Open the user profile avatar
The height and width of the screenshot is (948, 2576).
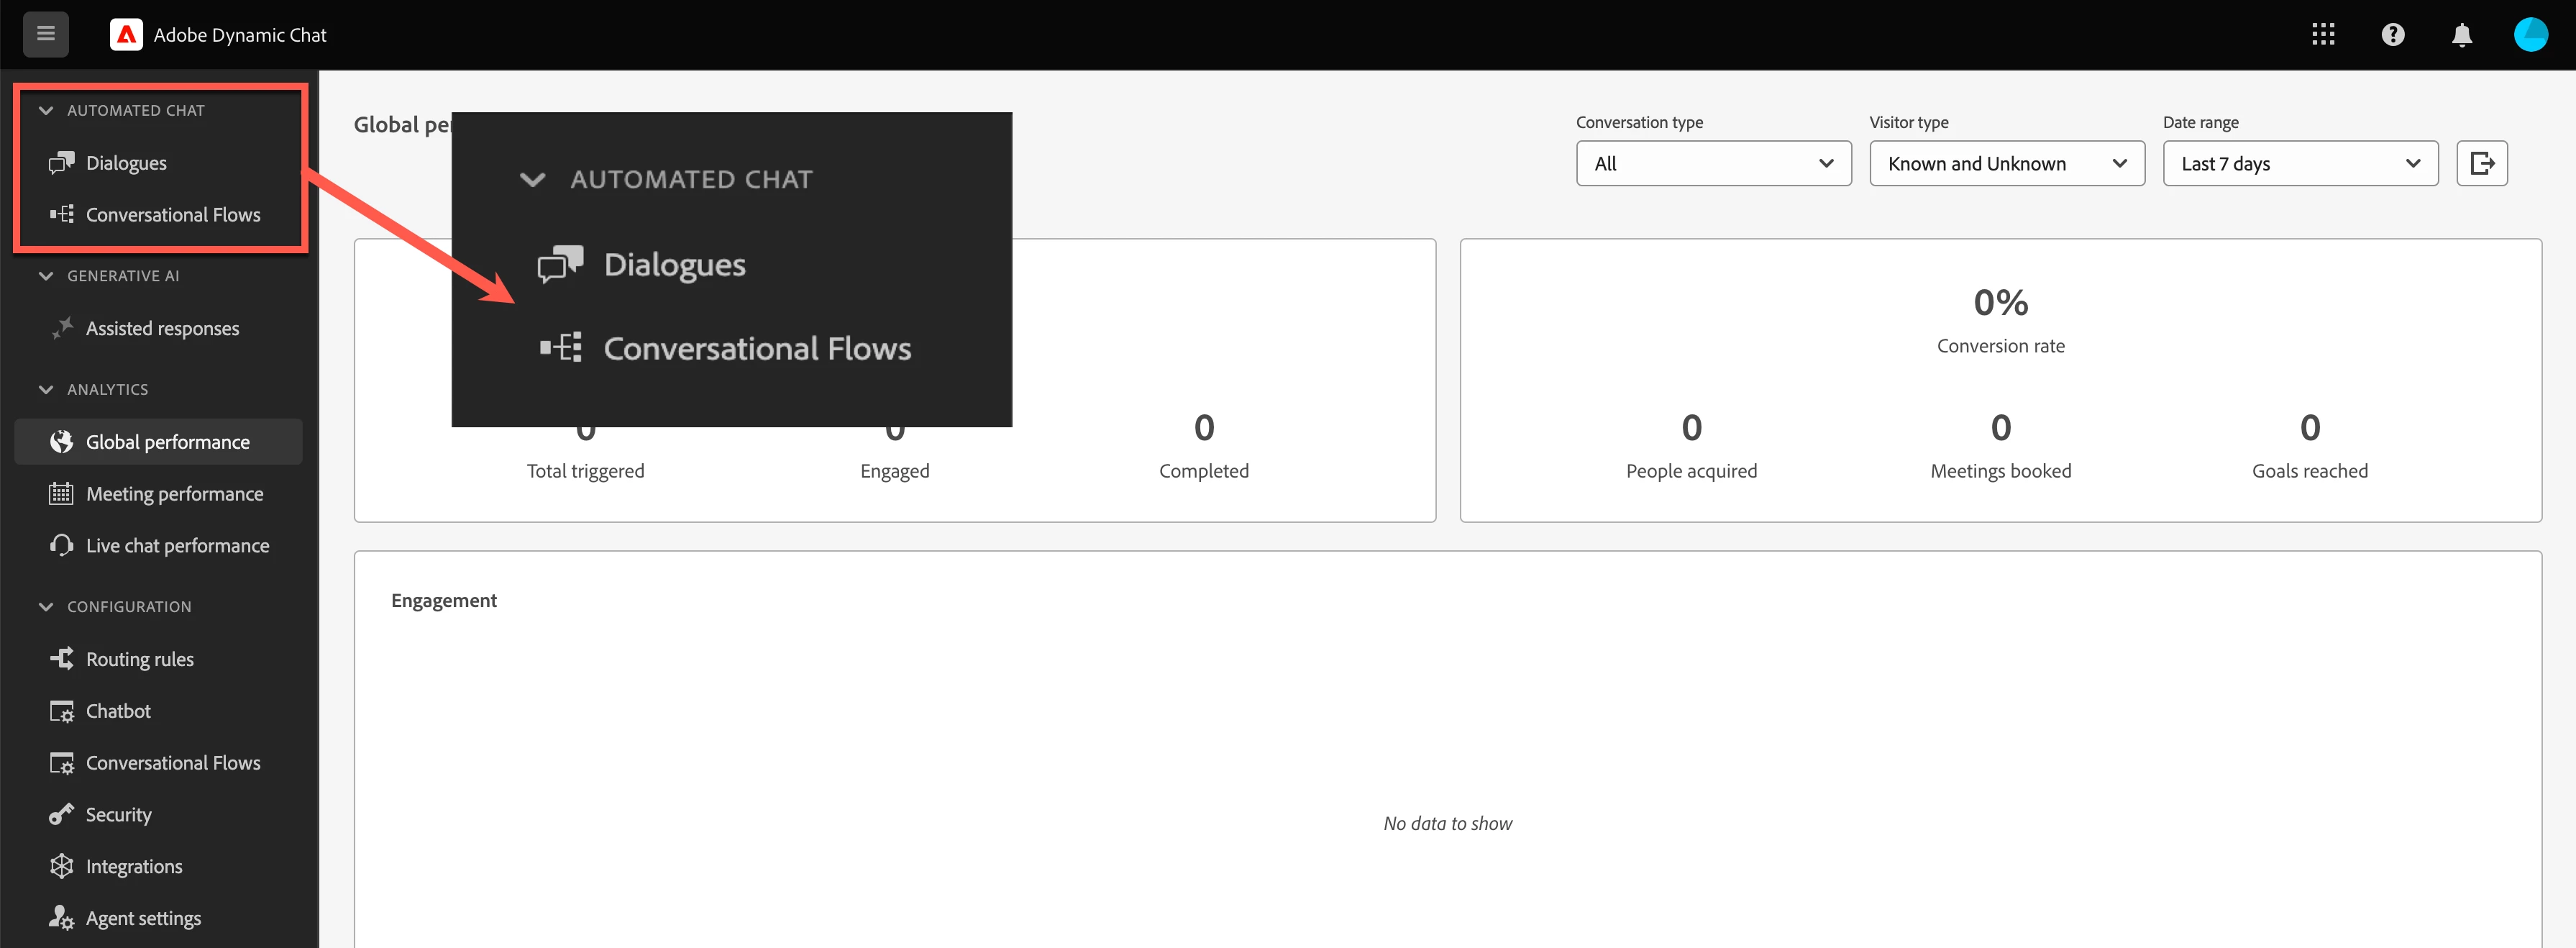(x=2530, y=35)
